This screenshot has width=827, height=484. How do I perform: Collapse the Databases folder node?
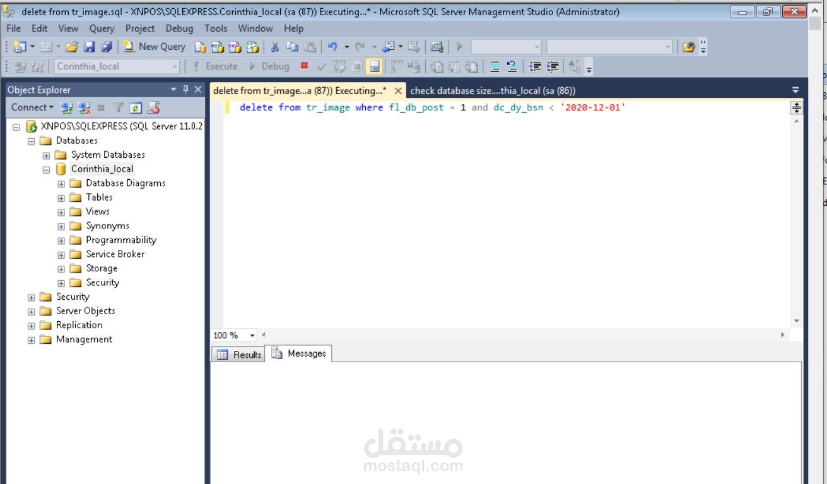[x=31, y=141]
